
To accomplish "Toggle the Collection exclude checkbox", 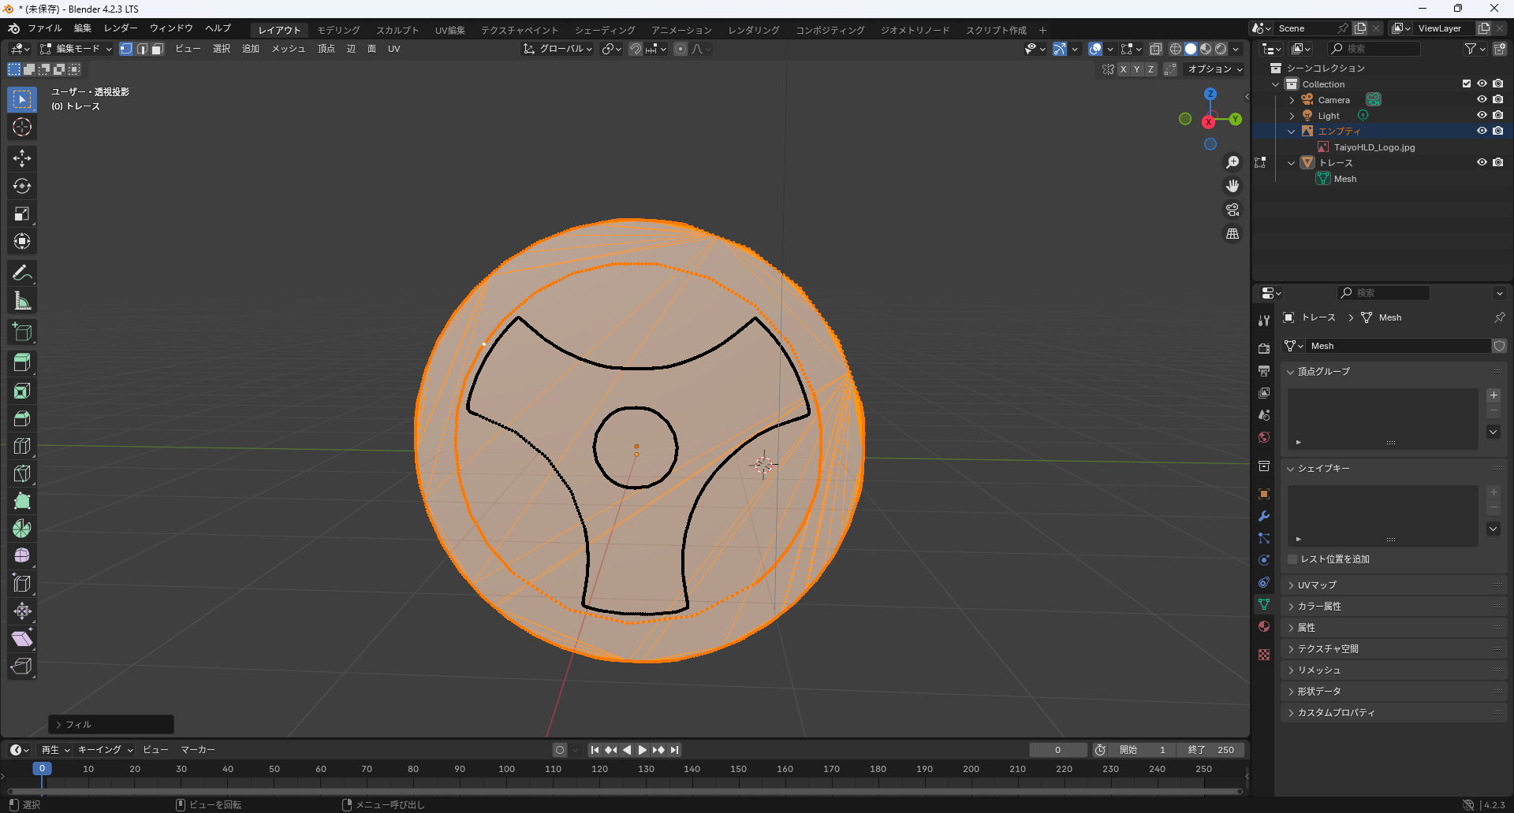I will pos(1467,84).
